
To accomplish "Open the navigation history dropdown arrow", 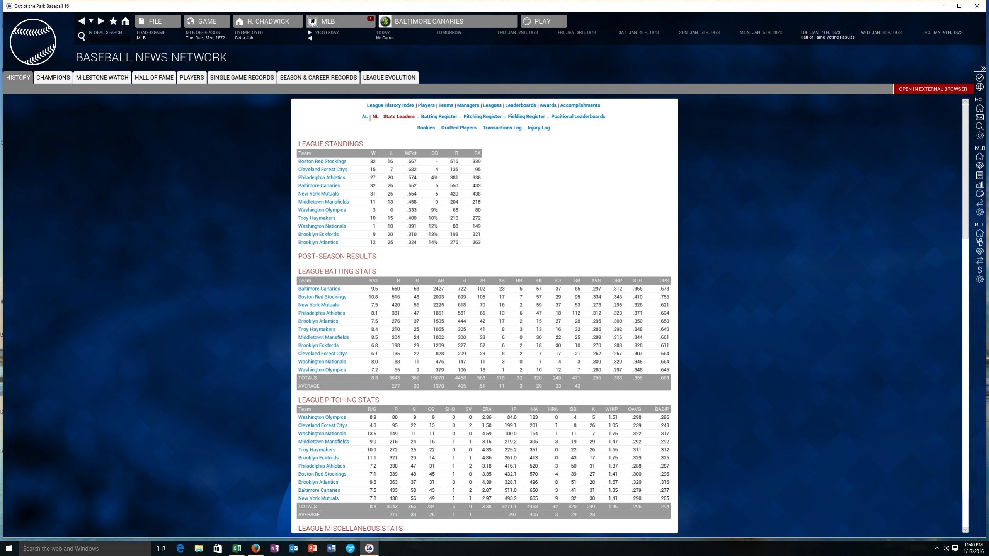I will coord(91,20).
